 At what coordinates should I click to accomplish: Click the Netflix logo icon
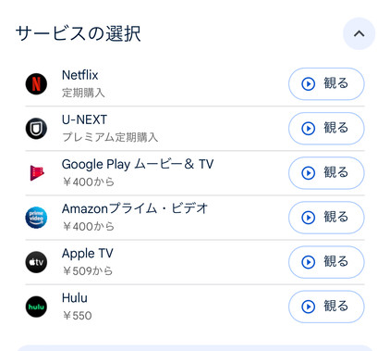(x=36, y=83)
